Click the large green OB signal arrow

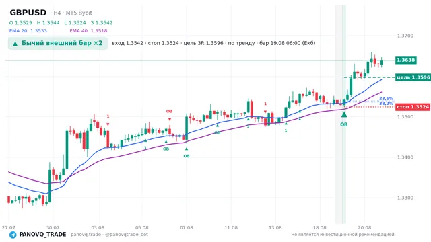point(344,114)
